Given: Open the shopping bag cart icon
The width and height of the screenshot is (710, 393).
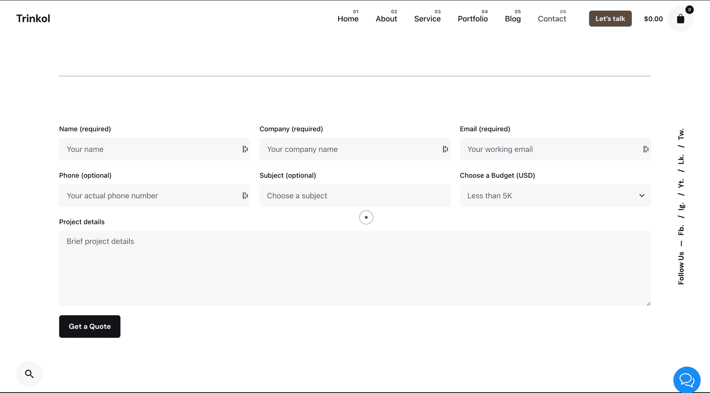Looking at the screenshot, I should (680, 19).
